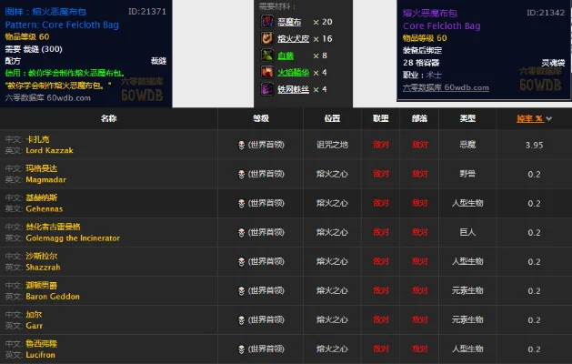Sort by drop rate (掉率 %) column
Viewport: 572px width, 364px height.
coord(530,118)
